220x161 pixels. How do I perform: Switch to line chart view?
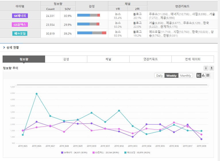(x=198, y=75)
